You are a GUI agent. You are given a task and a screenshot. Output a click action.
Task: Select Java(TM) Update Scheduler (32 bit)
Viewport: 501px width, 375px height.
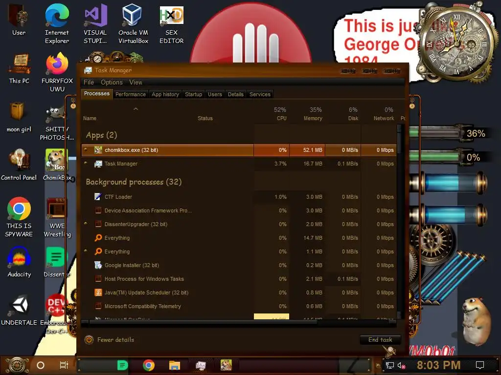click(239, 292)
